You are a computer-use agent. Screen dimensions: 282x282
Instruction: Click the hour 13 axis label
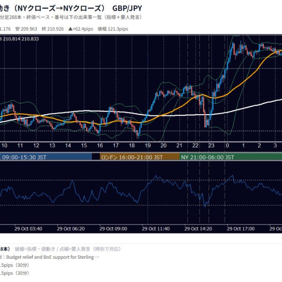tap(52, 146)
